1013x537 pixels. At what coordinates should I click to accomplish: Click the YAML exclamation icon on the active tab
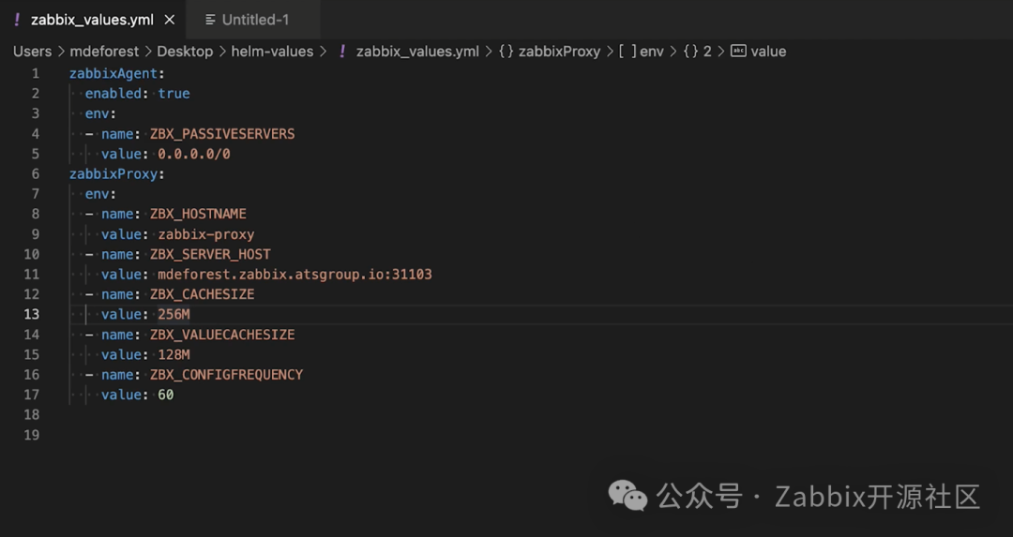click(17, 20)
